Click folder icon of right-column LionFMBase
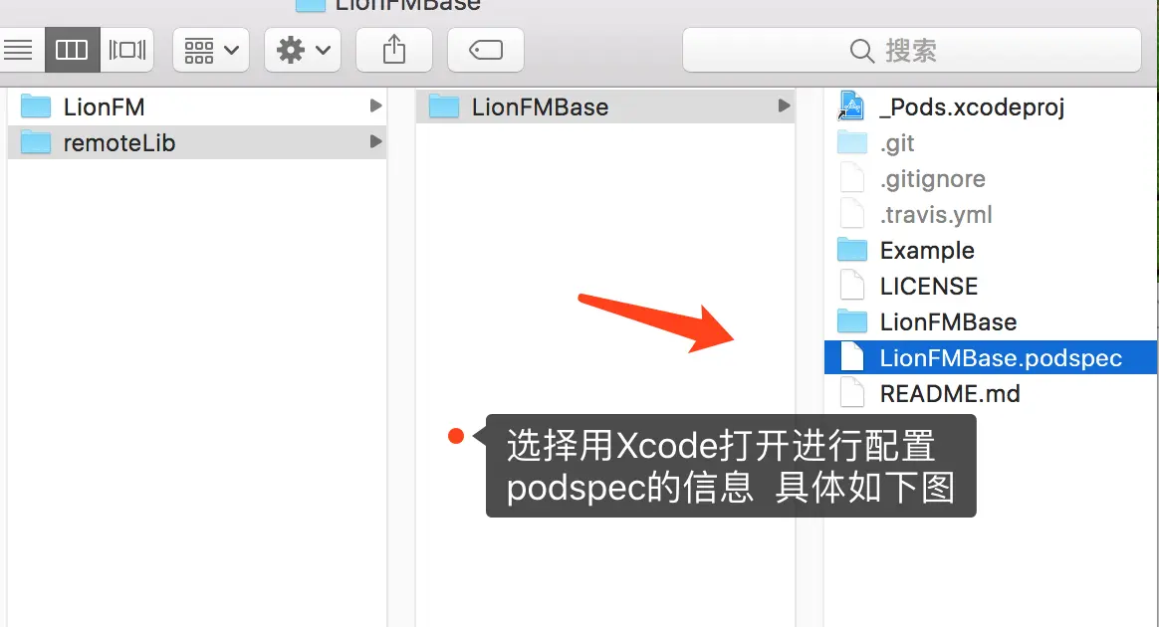This screenshot has width=1159, height=627. 852,322
